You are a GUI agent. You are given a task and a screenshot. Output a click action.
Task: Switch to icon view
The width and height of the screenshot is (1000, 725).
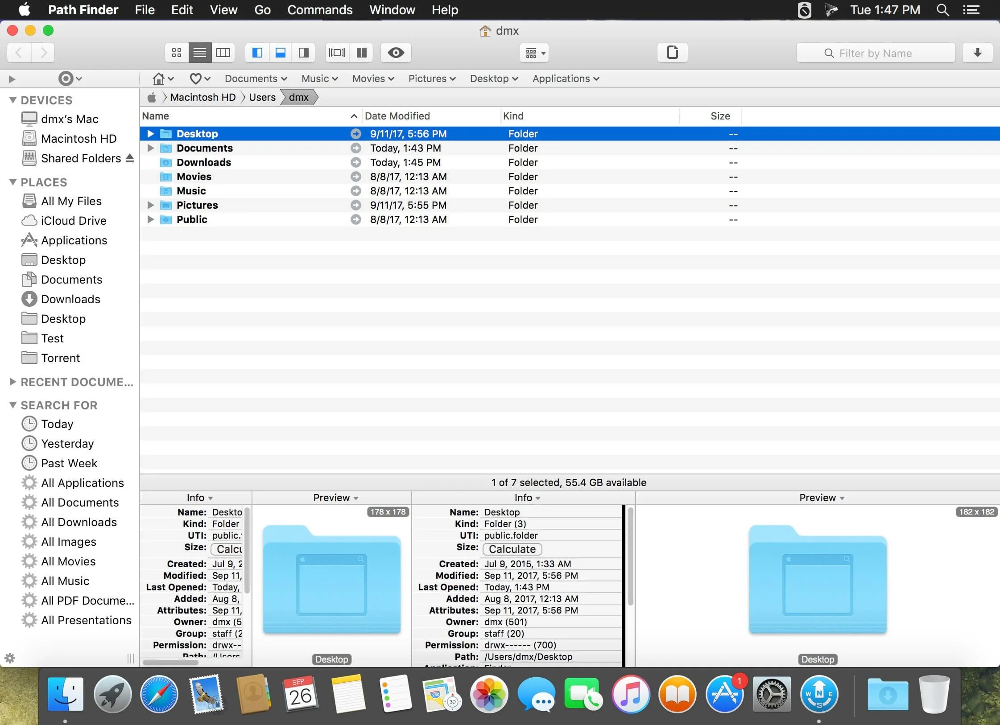point(177,53)
